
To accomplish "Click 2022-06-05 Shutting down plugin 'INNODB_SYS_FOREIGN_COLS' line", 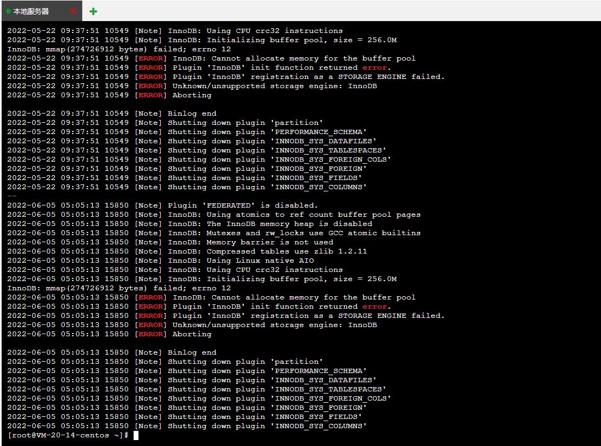I will click(199, 398).
